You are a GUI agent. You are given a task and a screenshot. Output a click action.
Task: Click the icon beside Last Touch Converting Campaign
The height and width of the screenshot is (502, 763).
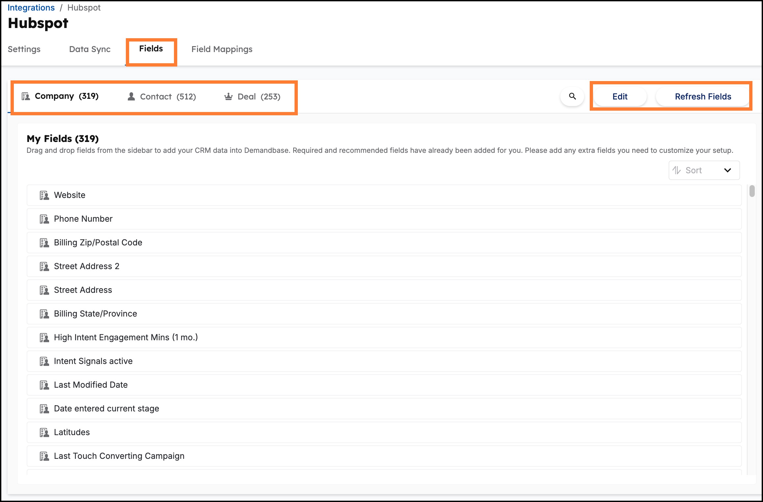(x=44, y=456)
